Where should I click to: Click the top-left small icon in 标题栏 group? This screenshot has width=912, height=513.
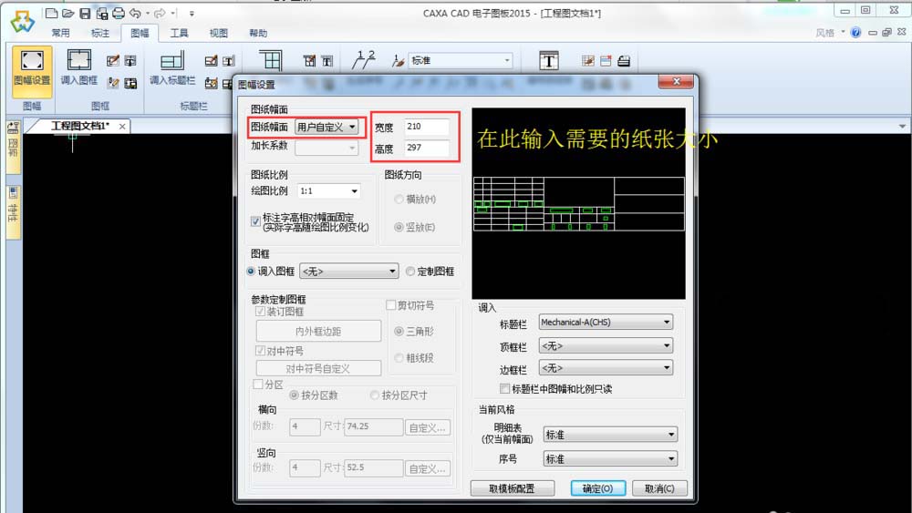point(212,60)
